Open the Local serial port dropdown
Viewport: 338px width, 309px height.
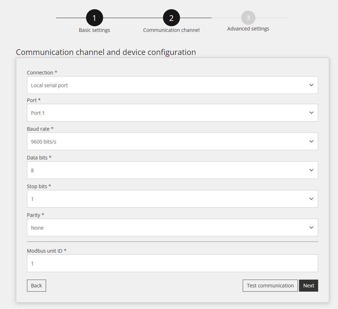click(172, 85)
